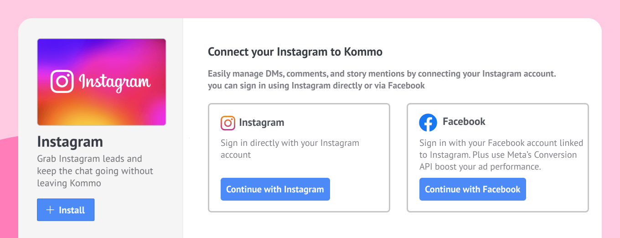Screen dimensions: 620x238
Task: Click the plus icon on the Install button
Action: [x=51, y=210]
